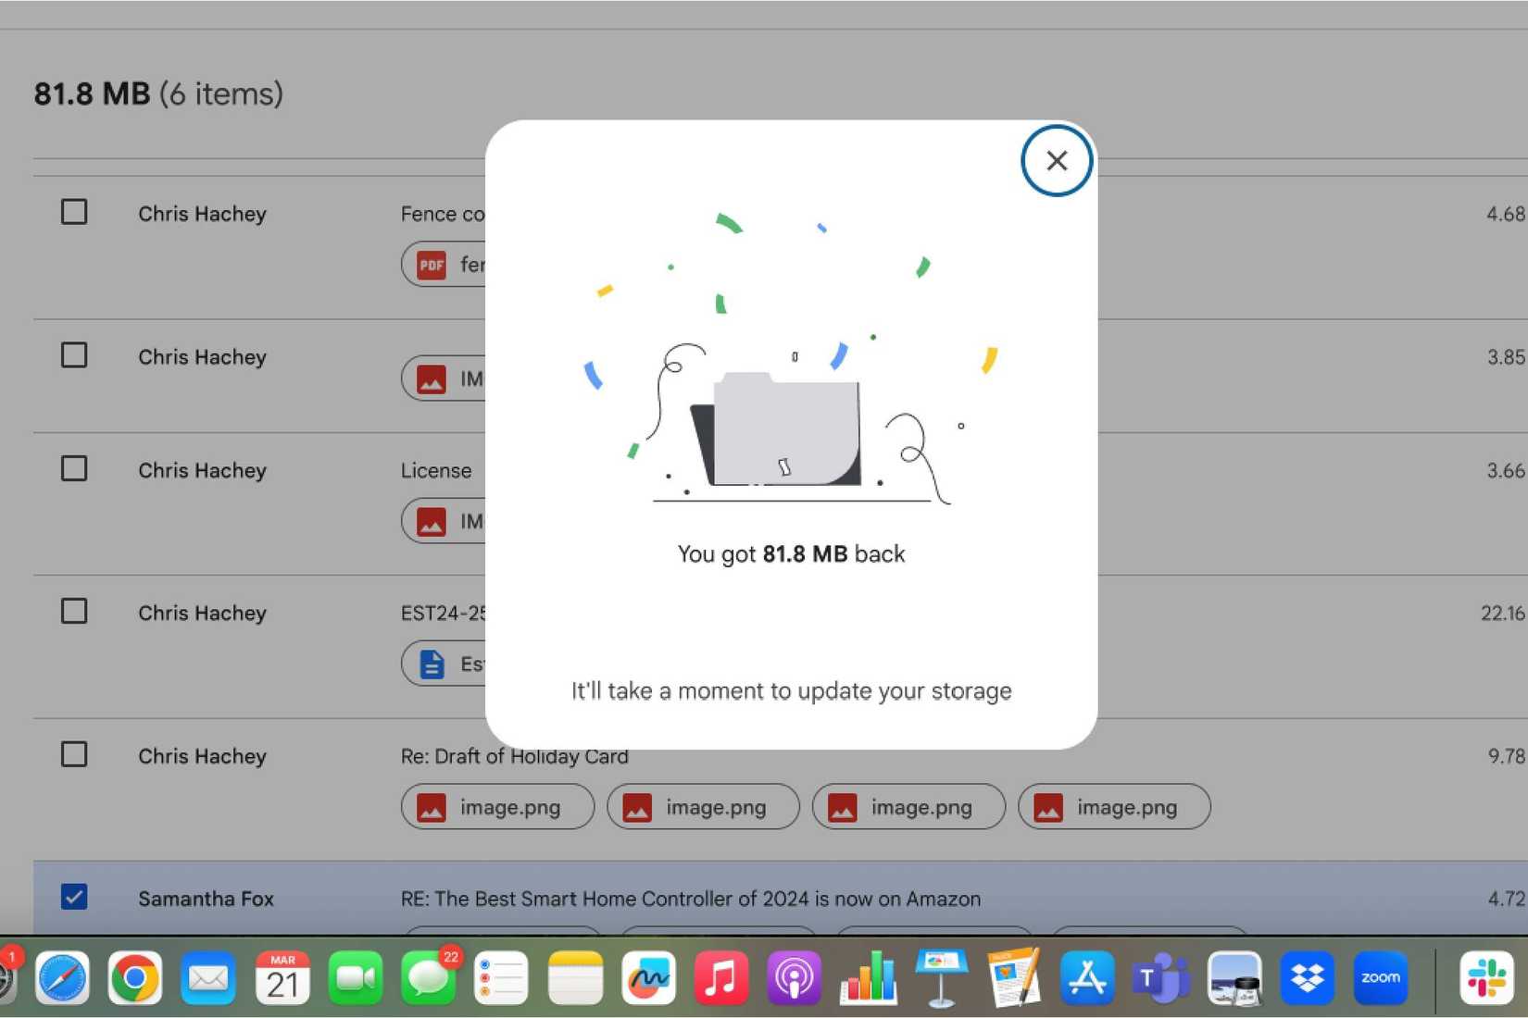Viewport: 1528px width, 1018px height.
Task: Select the Fence email from Chris Hachey
Action: coord(74,212)
